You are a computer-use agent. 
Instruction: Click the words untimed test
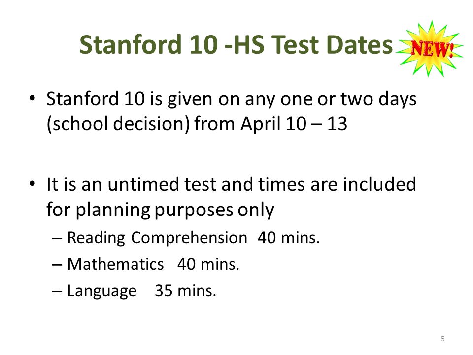(162, 184)
